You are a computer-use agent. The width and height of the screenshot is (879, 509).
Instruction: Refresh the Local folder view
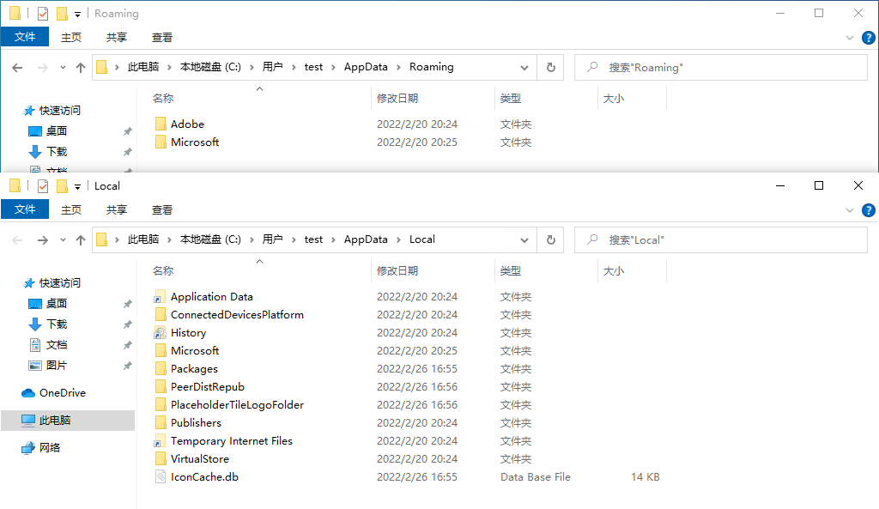tap(549, 239)
